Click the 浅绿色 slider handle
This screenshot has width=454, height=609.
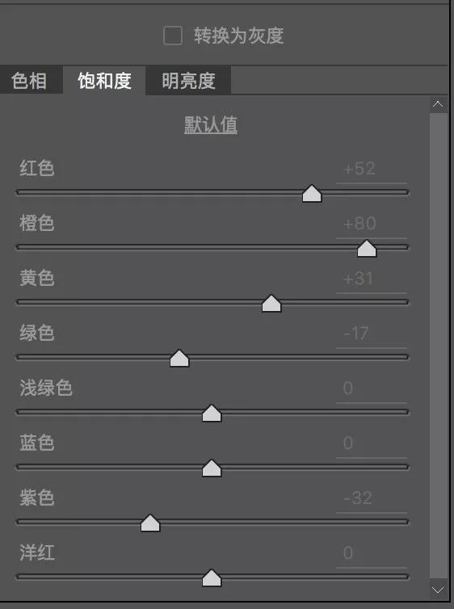(x=212, y=414)
